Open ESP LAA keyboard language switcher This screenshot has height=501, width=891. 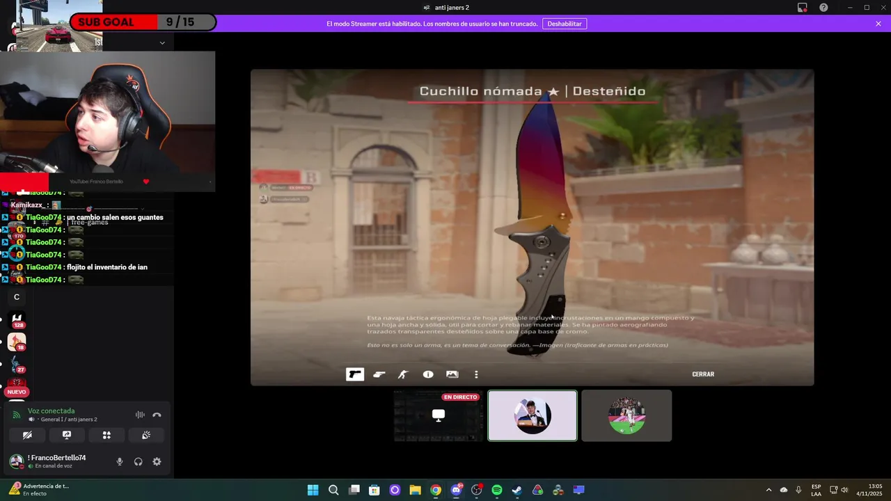(816, 490)
